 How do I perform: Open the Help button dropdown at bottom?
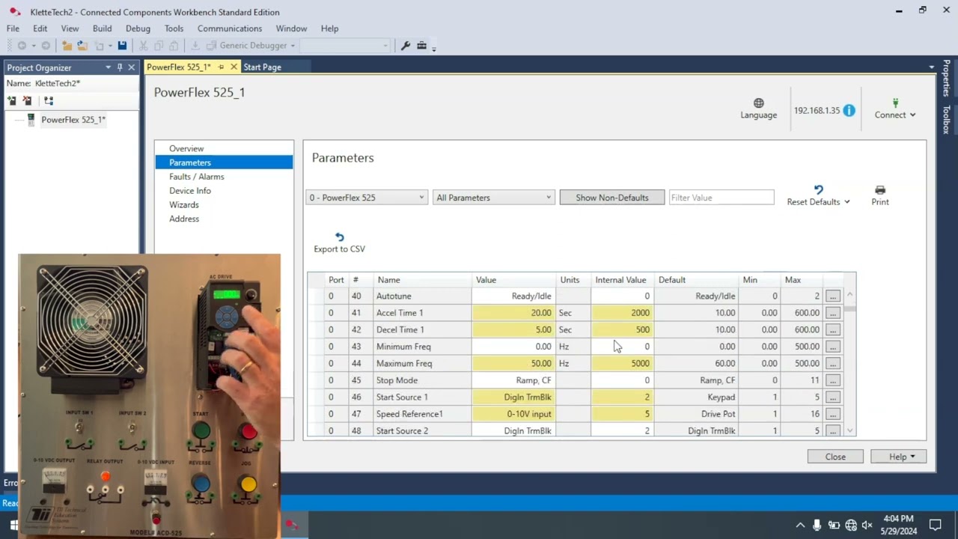(x=912, y=457)
